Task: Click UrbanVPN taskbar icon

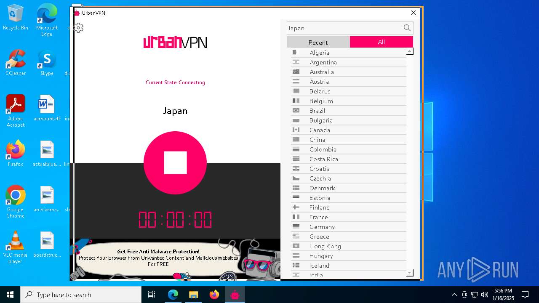Action: (235, 295)
